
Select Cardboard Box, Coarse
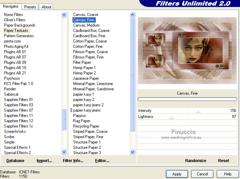91,31
